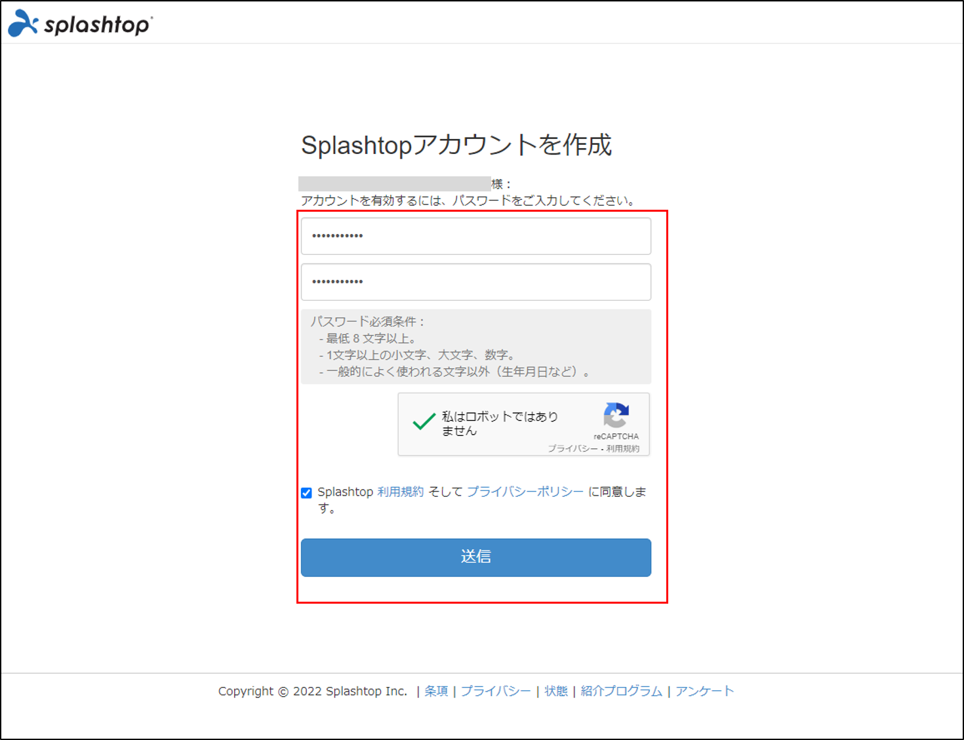Open the footer 状態 link
This screenshot has width=964, height=740.
point(556,691)
